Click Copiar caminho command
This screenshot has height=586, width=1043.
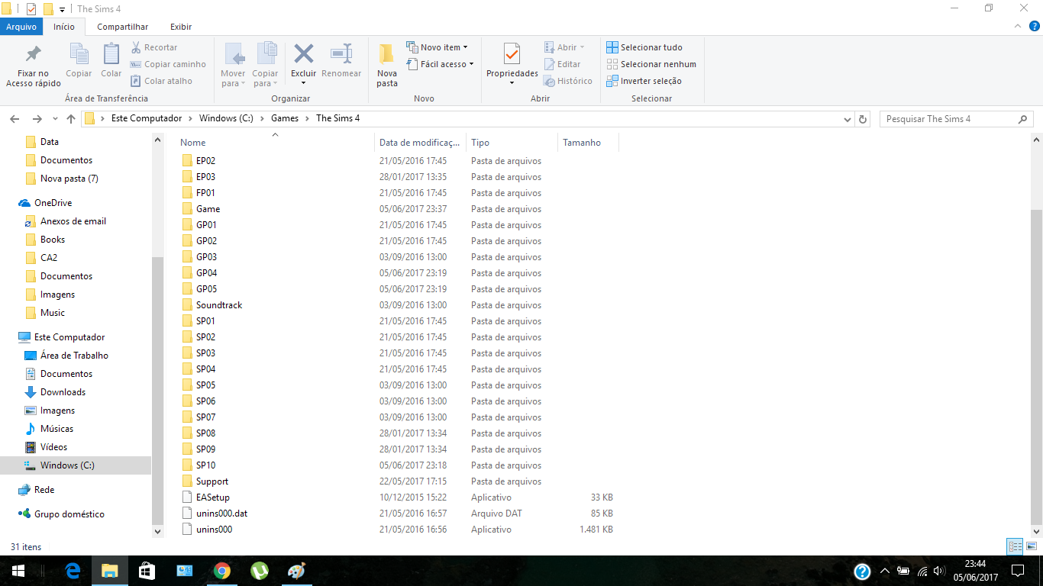[168, 64]
